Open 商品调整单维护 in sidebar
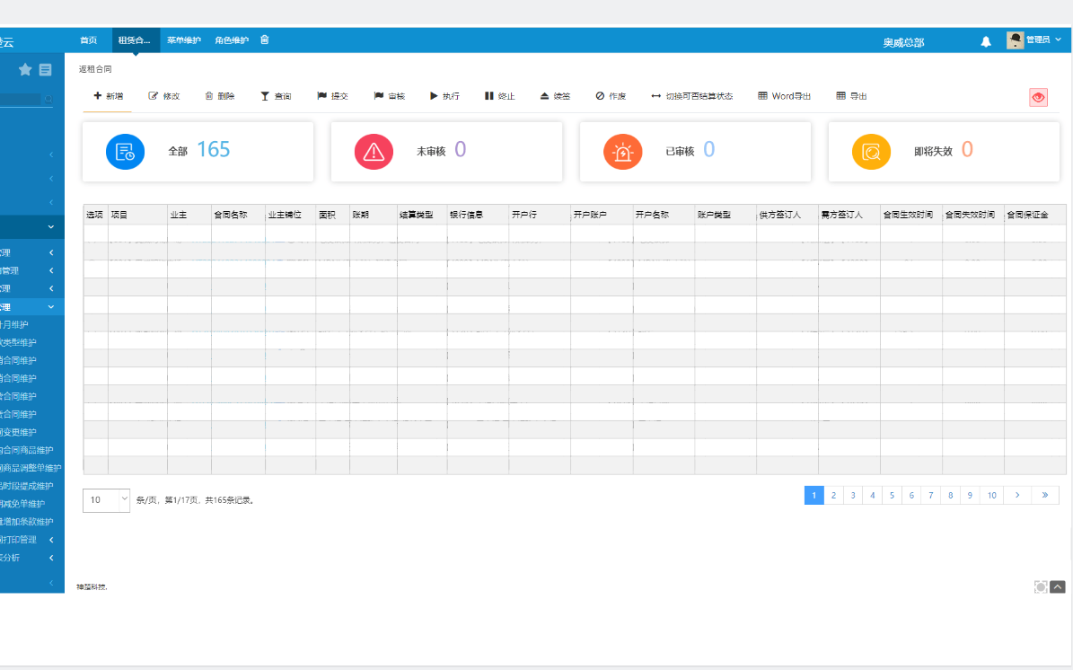The height and width of the screenshot is (670, 1073). (x=31, y=468)
